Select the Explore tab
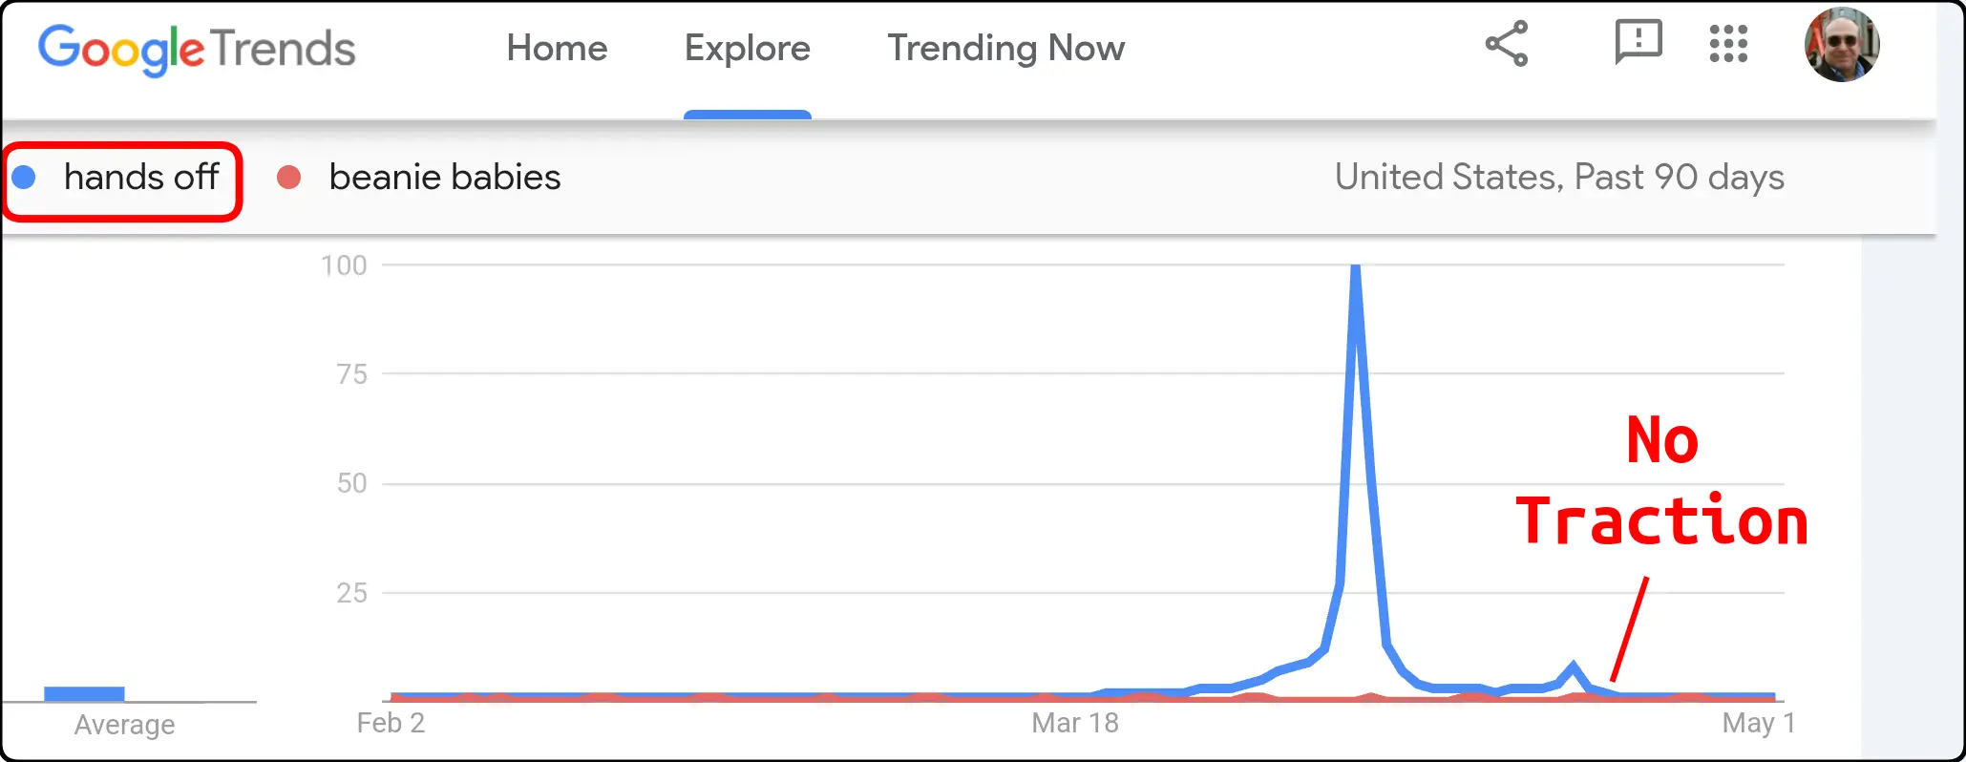The width and height of the screenshot is (1966, 762). [x=748, y=48]
